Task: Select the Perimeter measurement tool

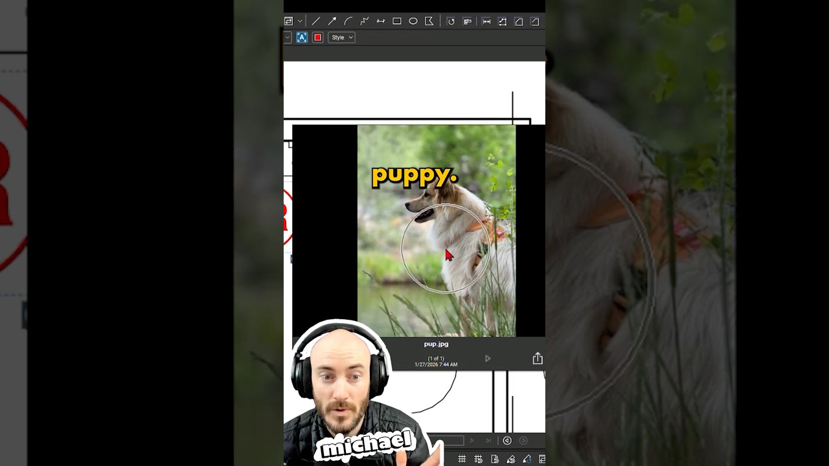Action: pyautogui.click(x=503, y=21)
